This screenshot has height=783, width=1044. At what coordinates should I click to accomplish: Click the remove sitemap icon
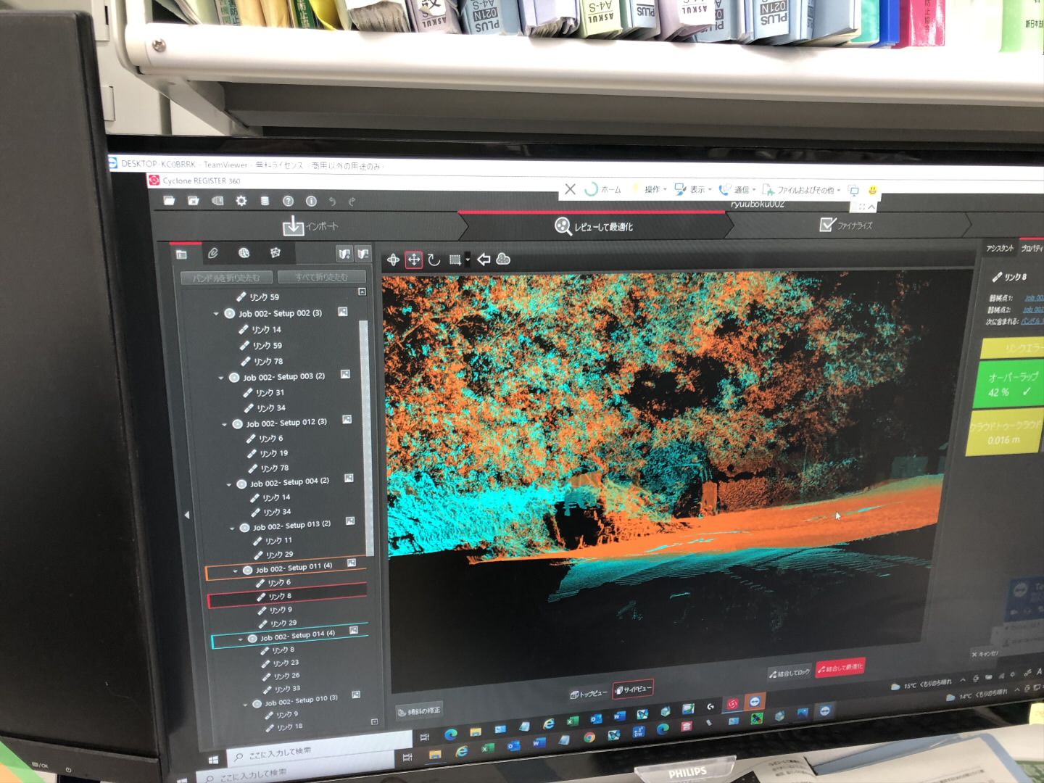(362, 254)
